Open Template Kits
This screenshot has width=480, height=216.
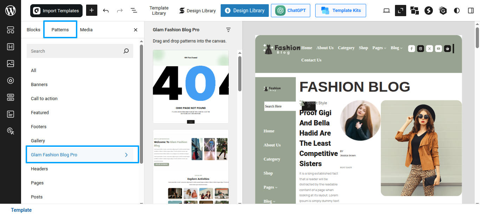(x=340, y=11)
